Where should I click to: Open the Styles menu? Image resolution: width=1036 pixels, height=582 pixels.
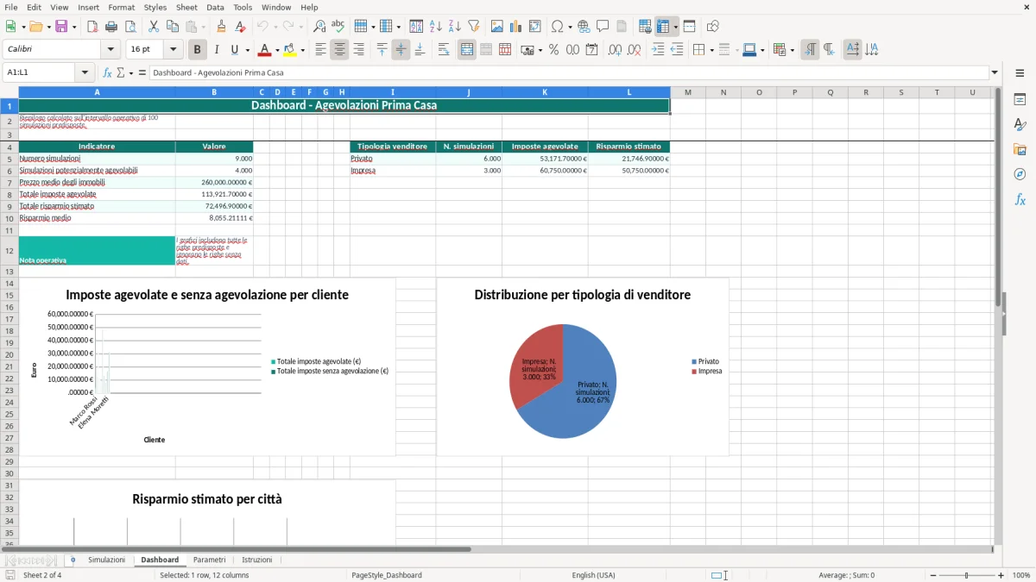tap(155, 7)
